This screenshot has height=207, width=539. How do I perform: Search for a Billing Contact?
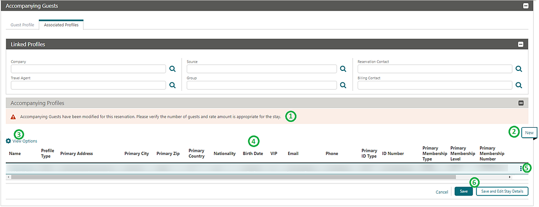[519, 85]
